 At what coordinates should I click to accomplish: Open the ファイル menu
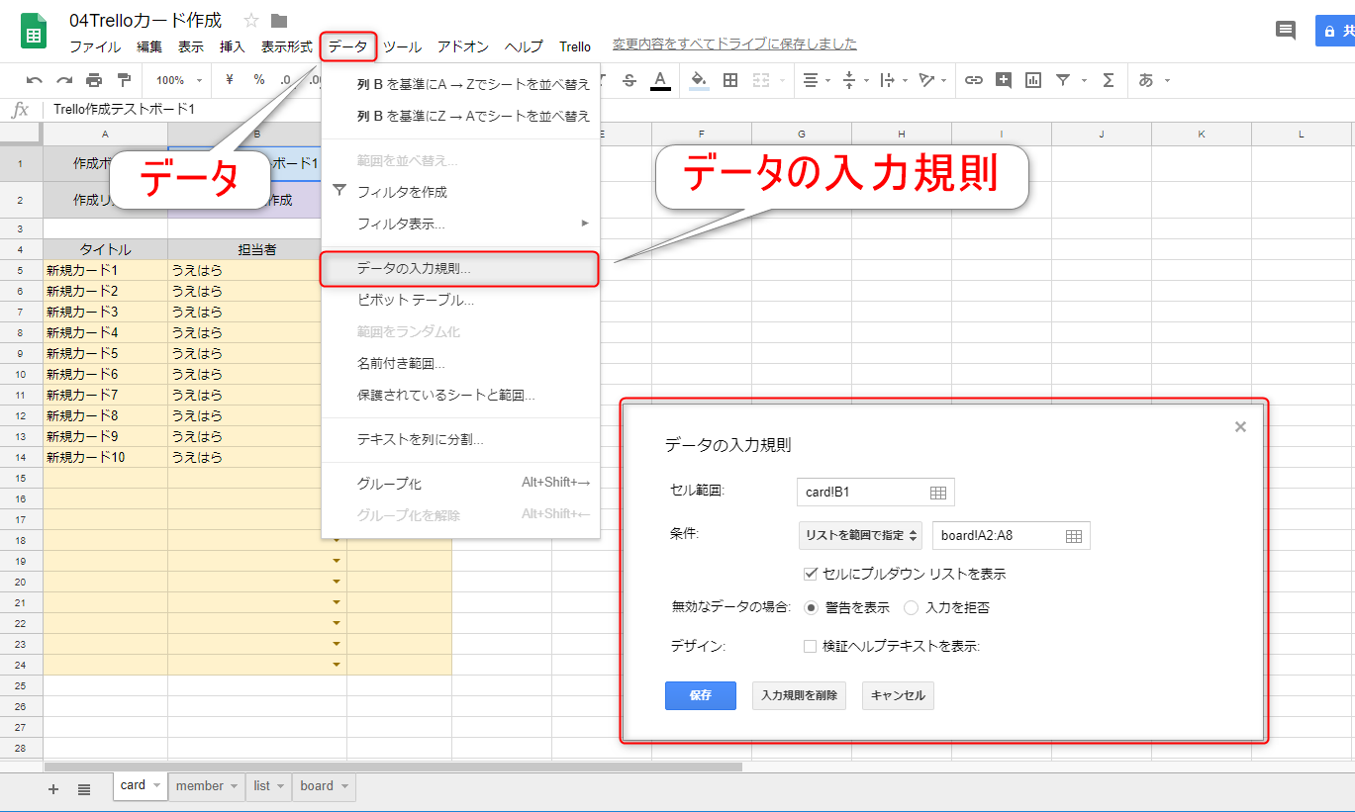click(95, 46)
